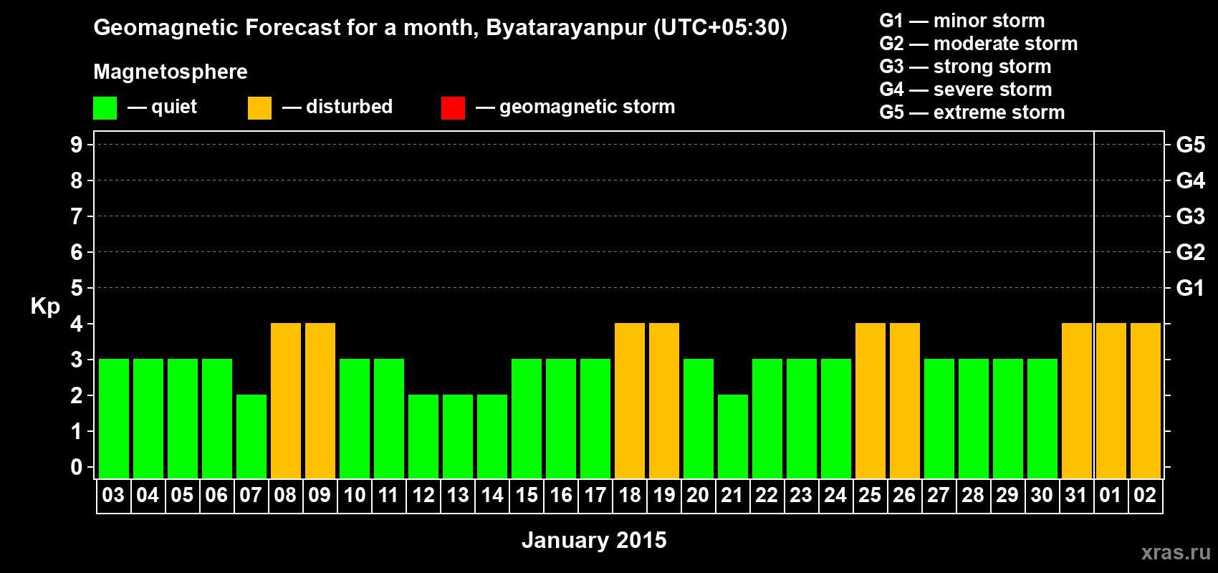This screenshot has width=1218, height=573.
Task: Click the orange bar for day 02
Action: [x=1146, y=400]
